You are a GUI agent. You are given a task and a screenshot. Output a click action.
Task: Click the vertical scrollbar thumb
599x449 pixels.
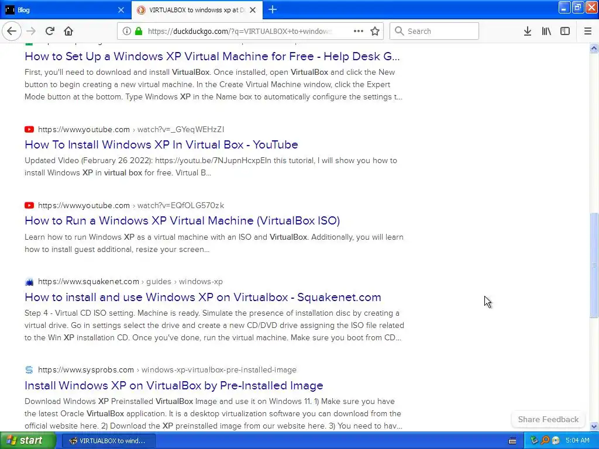[594, 265]
